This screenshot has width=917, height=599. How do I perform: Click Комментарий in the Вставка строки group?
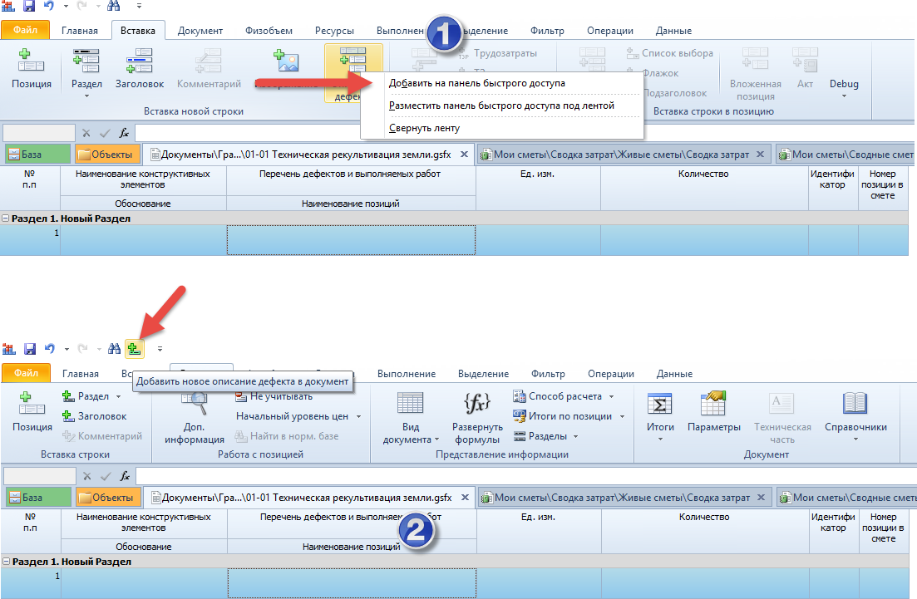[x=102, y=436]
